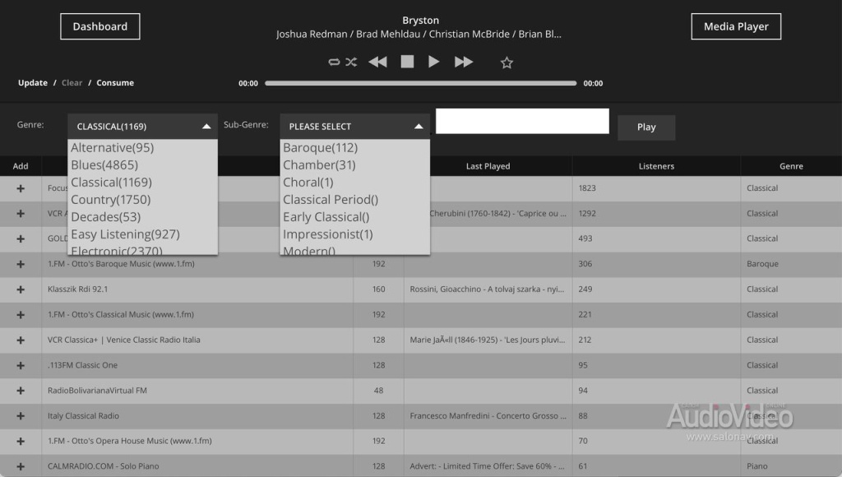Image resolution: width=842 pixels, height=477 pixels.
Task: Toggle the shuffle playback icon
Action: tap(351, 62)
